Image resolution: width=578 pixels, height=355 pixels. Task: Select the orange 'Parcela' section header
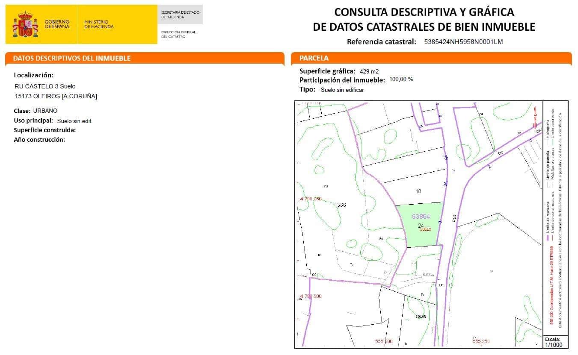(x=314, y=58)
